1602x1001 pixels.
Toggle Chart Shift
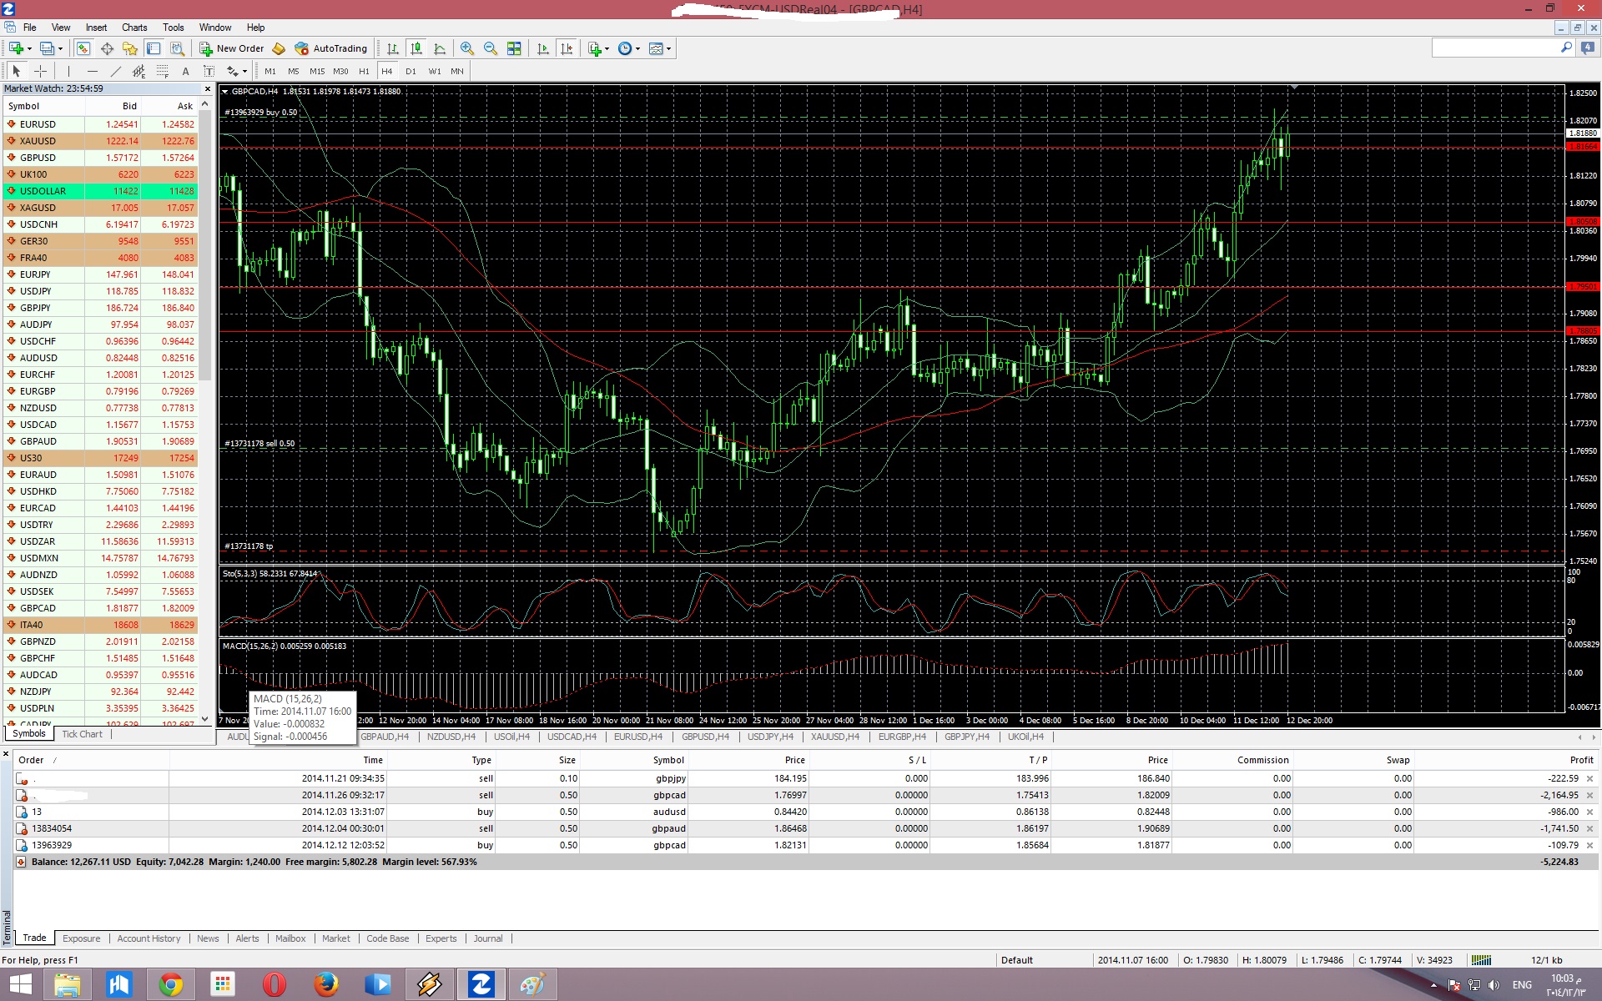point(567,48)
